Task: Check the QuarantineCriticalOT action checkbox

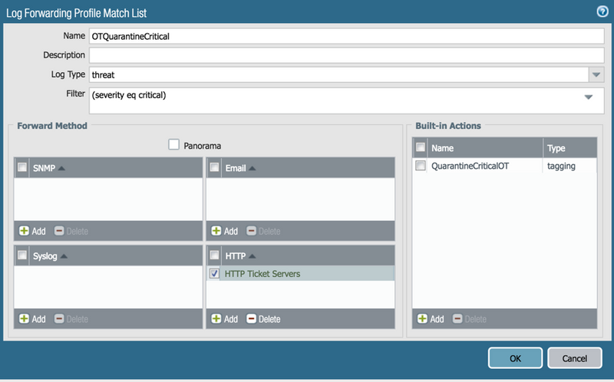Action: pyautogui.click(x=420, y=166)
